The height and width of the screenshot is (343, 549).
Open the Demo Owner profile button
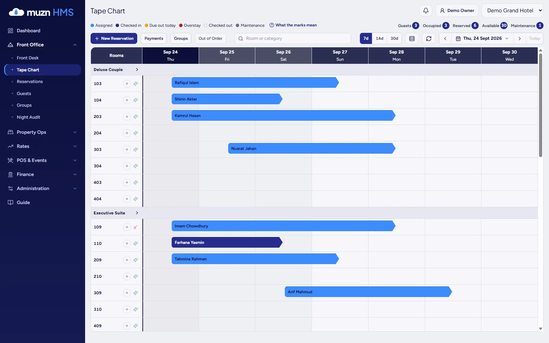pyautogui.click(x=457, y=11)
